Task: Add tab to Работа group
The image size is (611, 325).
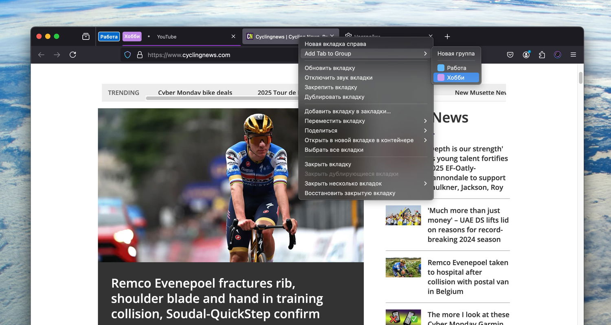Action: click(x=456, y=68)
